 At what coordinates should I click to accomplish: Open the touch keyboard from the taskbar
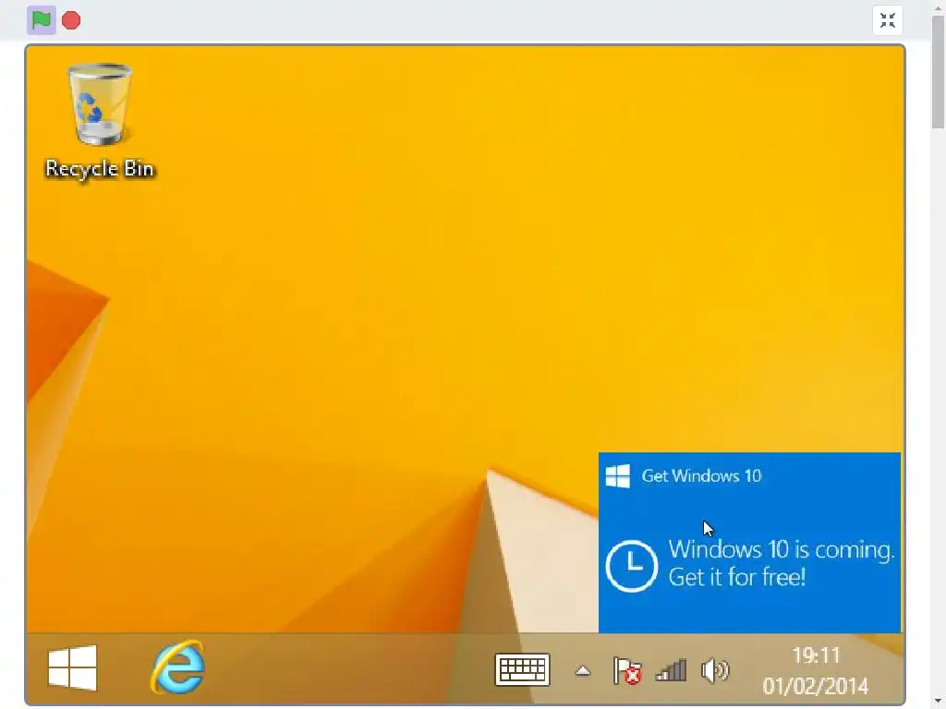tap(523, 670)
